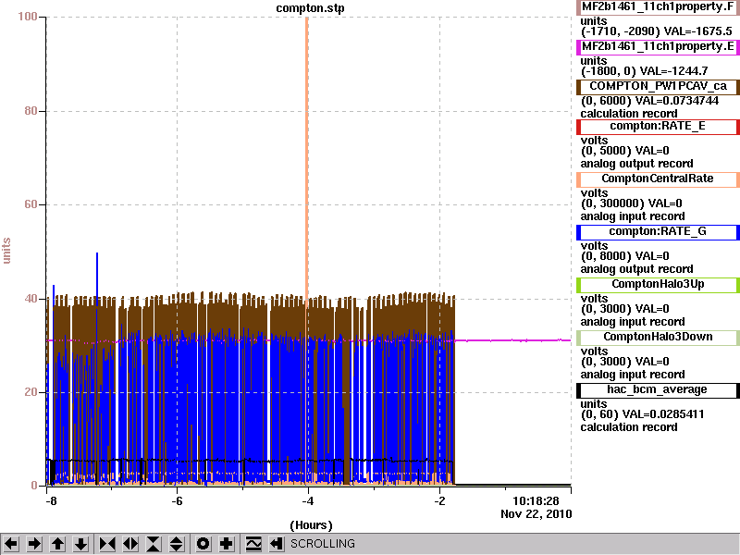This screenshot has width=740, height=555.
Task: Click the circle auto-scale toolbar icon
Action: tap(203, 544)
